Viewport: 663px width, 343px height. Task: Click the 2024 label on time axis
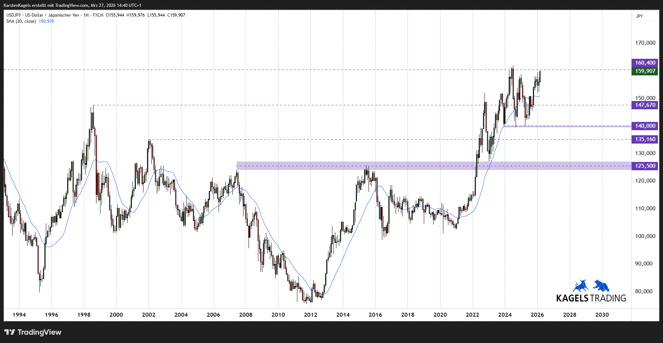pos(505,315)
